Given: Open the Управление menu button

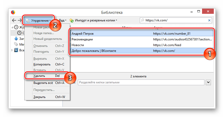Looking at the screenshot, I should coord(38,21).
